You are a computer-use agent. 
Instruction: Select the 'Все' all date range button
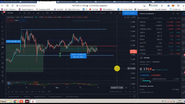tap(43, 92)
